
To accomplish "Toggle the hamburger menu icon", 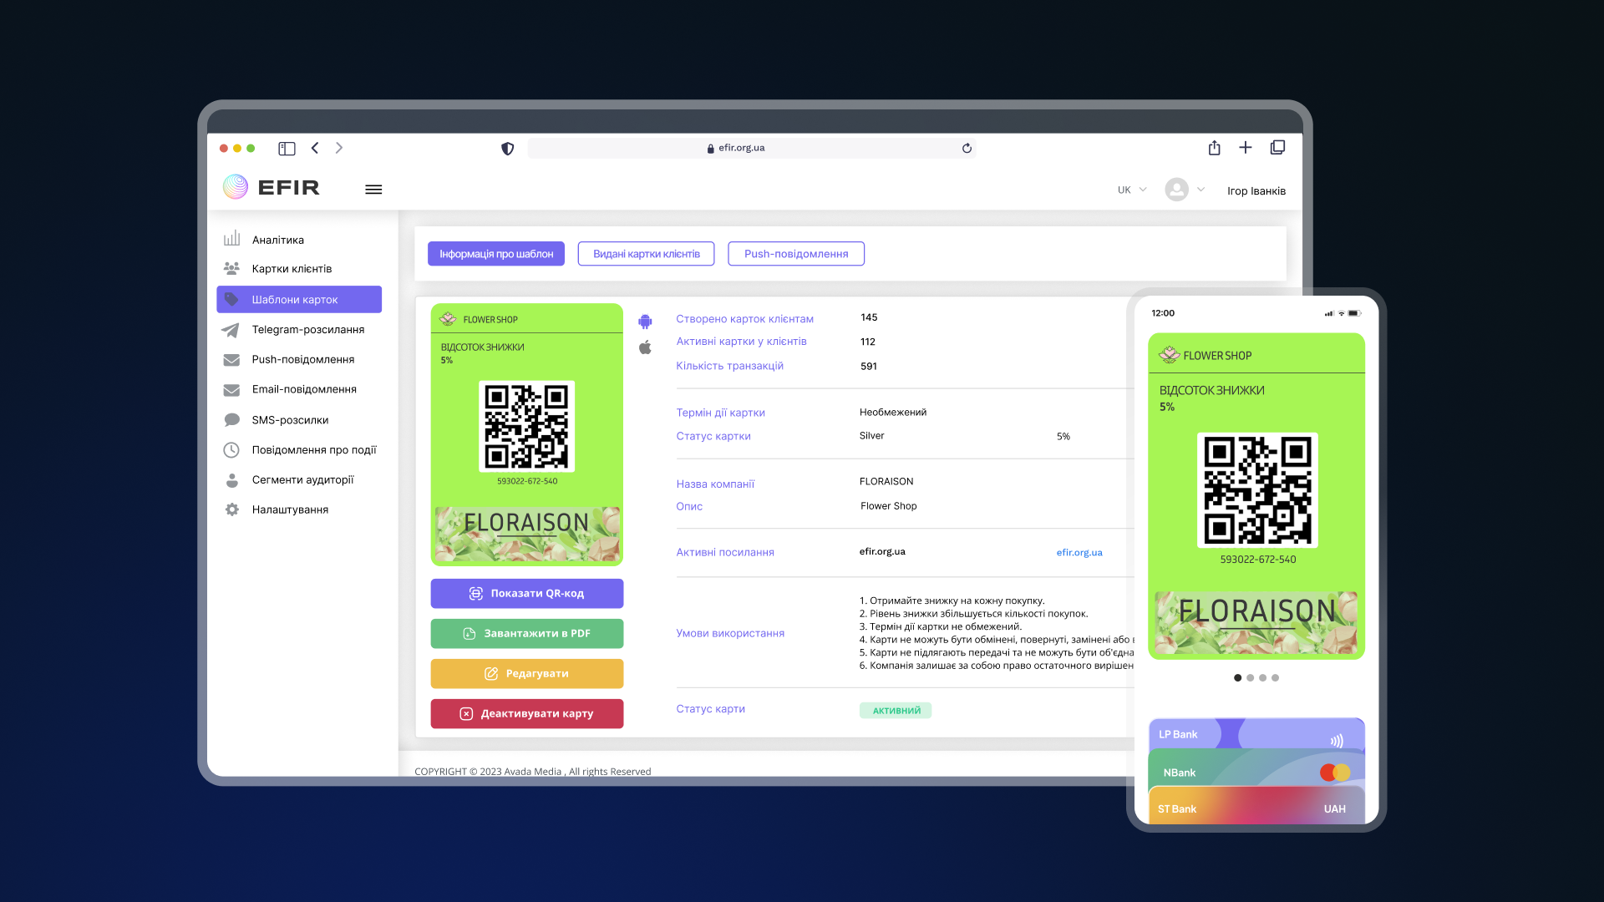I will pos(373,190).
